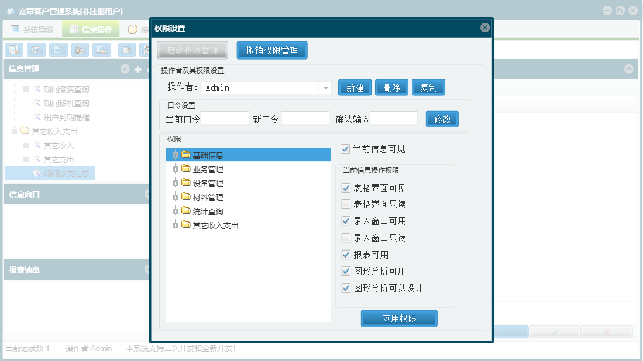Screen dimensions: 643x361
Task: Click the window-with-disk toolbar icon in main window
Action: point(102,50)
